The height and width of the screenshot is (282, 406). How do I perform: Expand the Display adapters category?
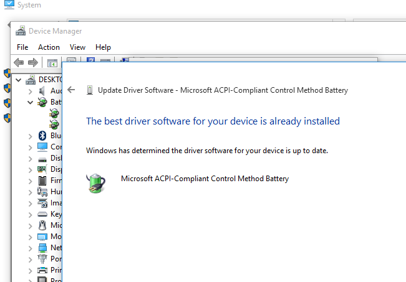[x=31, y=170]
